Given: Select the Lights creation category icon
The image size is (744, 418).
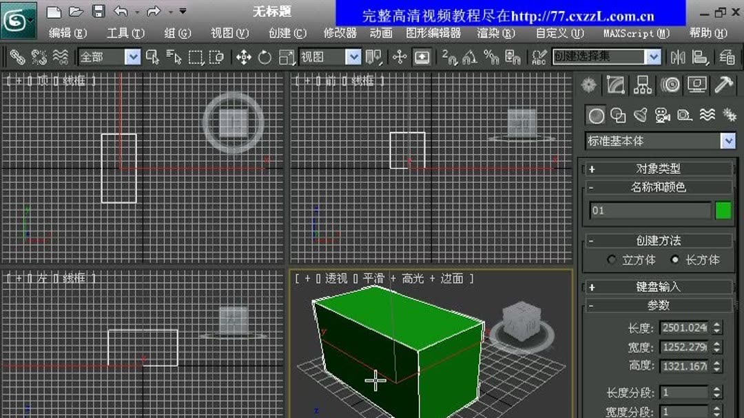Looking at the screenshot, I should (x=640, y=115).
